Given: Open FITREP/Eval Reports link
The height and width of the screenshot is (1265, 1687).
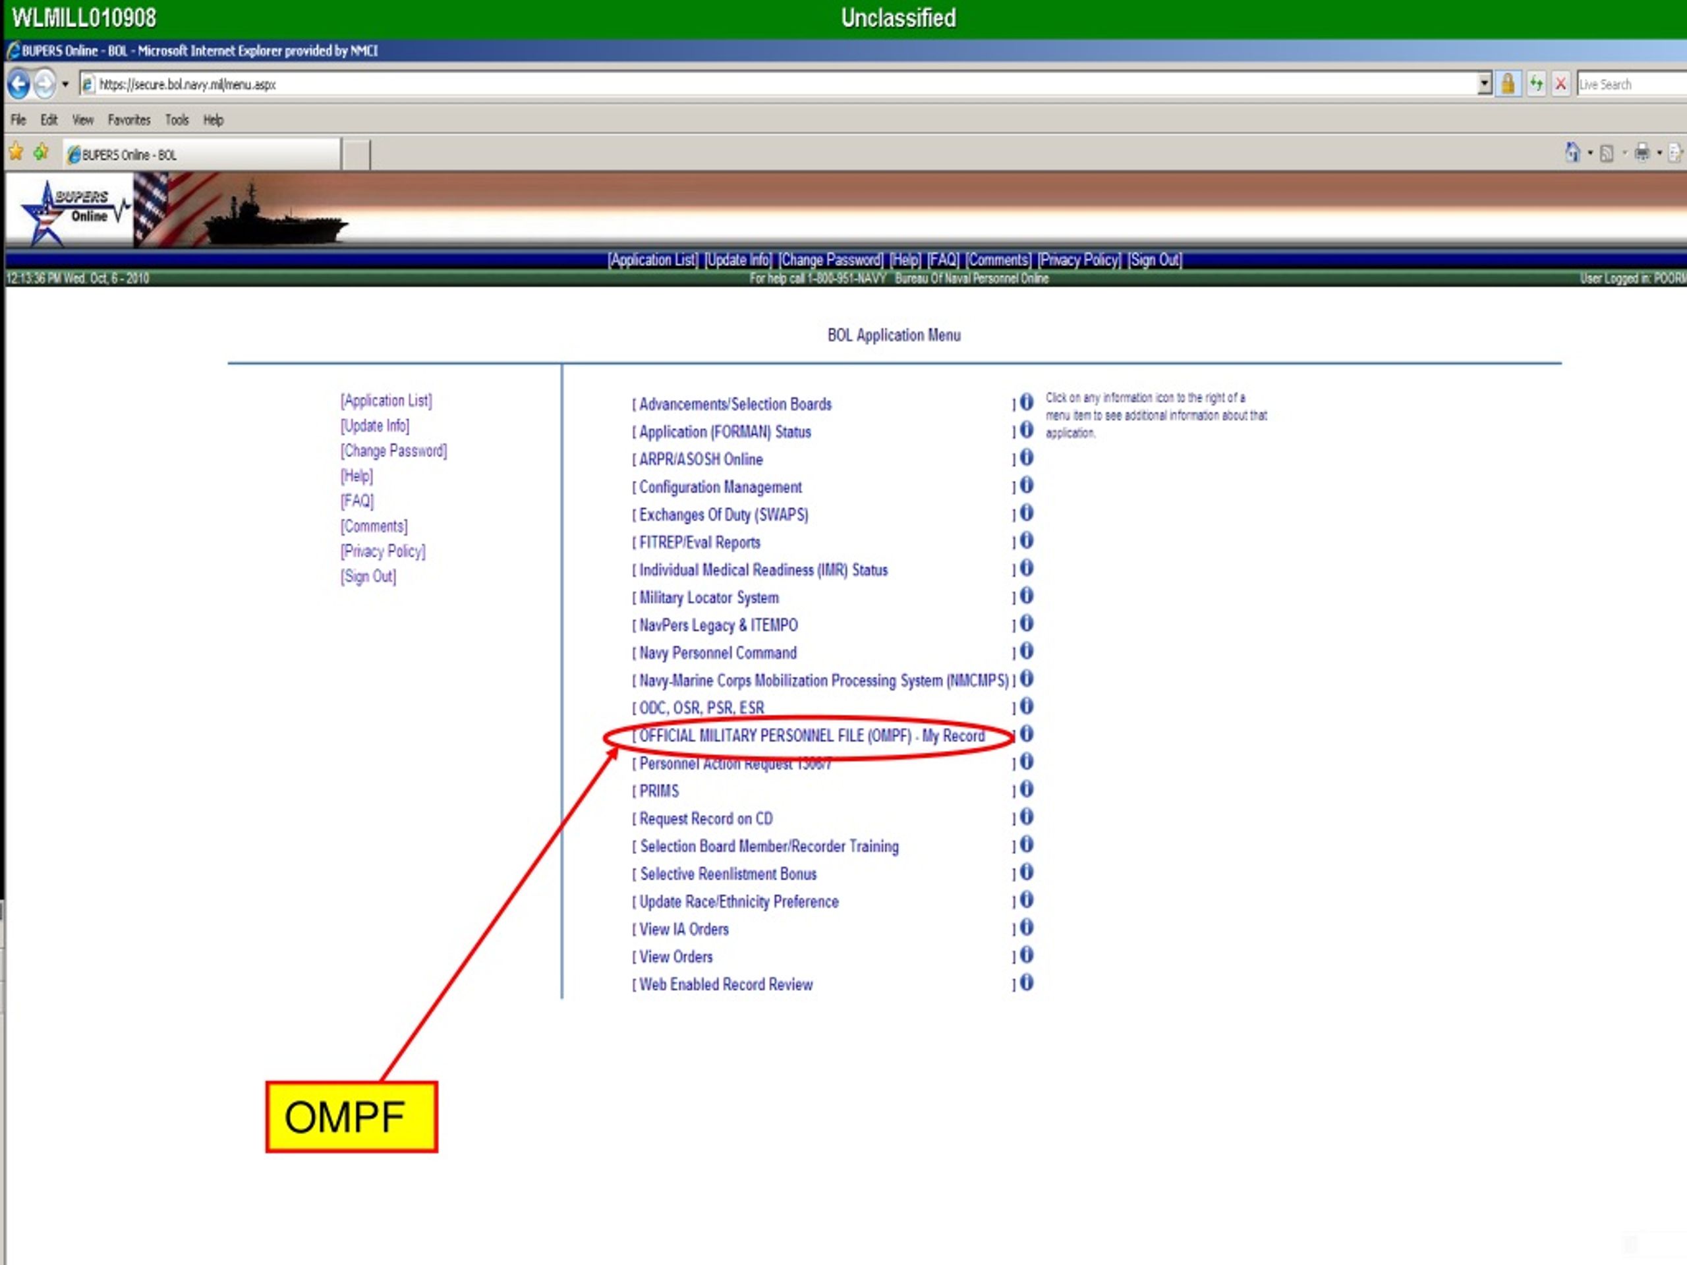Looking at the screenshot, I should (x=699, y=542).
